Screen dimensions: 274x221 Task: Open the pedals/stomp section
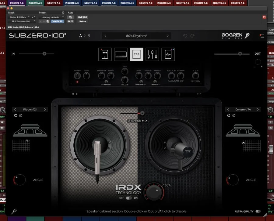pyautogui.click(x=105, y=54)
